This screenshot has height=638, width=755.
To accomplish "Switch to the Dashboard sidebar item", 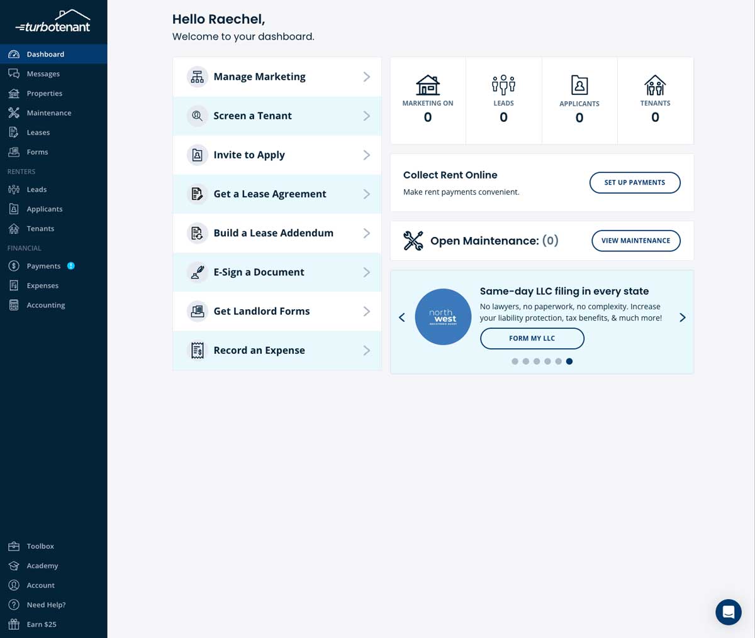I will tap(45, 54).
